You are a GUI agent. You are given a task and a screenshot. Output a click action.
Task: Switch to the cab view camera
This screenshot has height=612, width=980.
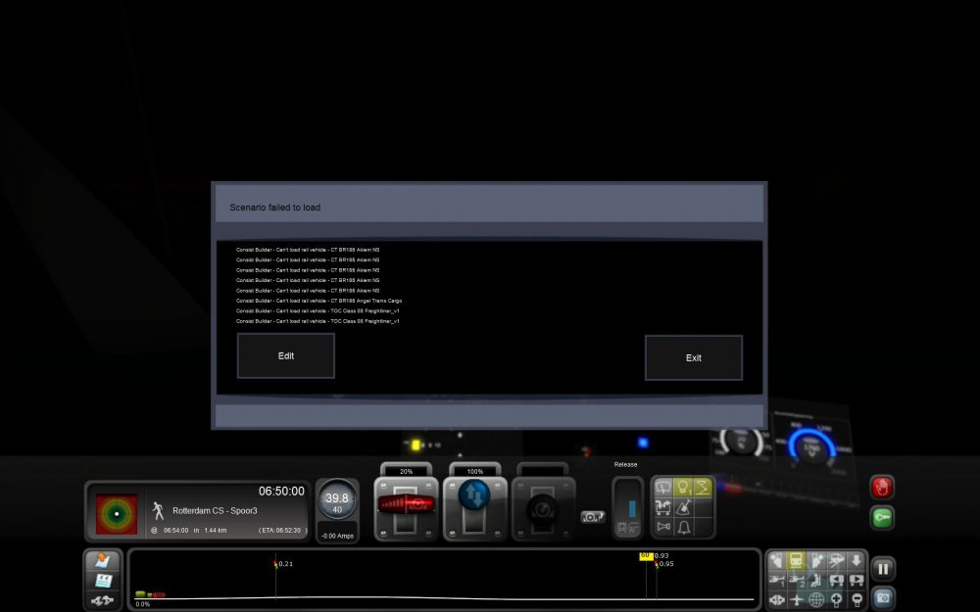pyautogui.click(x=797, y=561)
